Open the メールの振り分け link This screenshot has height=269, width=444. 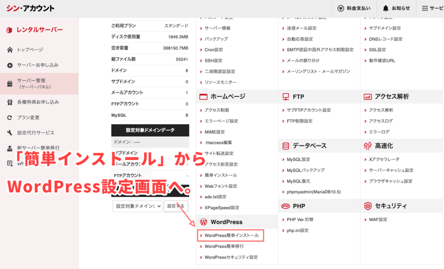tap(303, 61)
